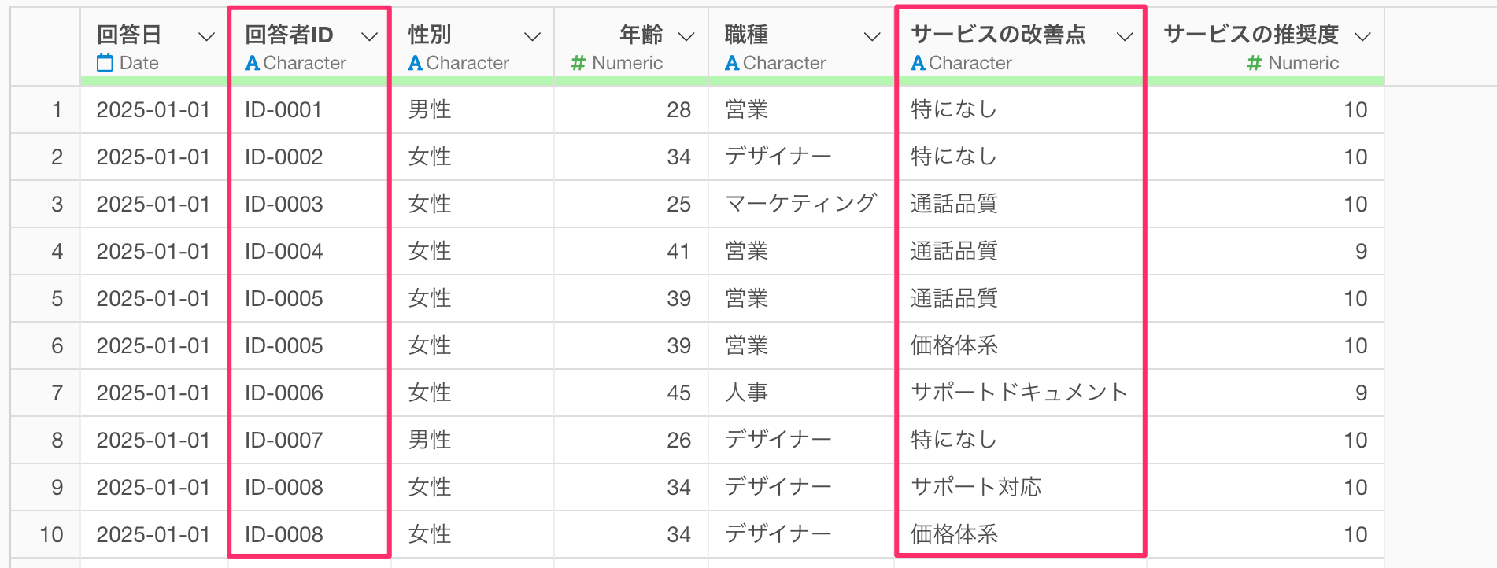Click the Character type icon under サービスの改善点
The image size is (1497, 568).
918,63
